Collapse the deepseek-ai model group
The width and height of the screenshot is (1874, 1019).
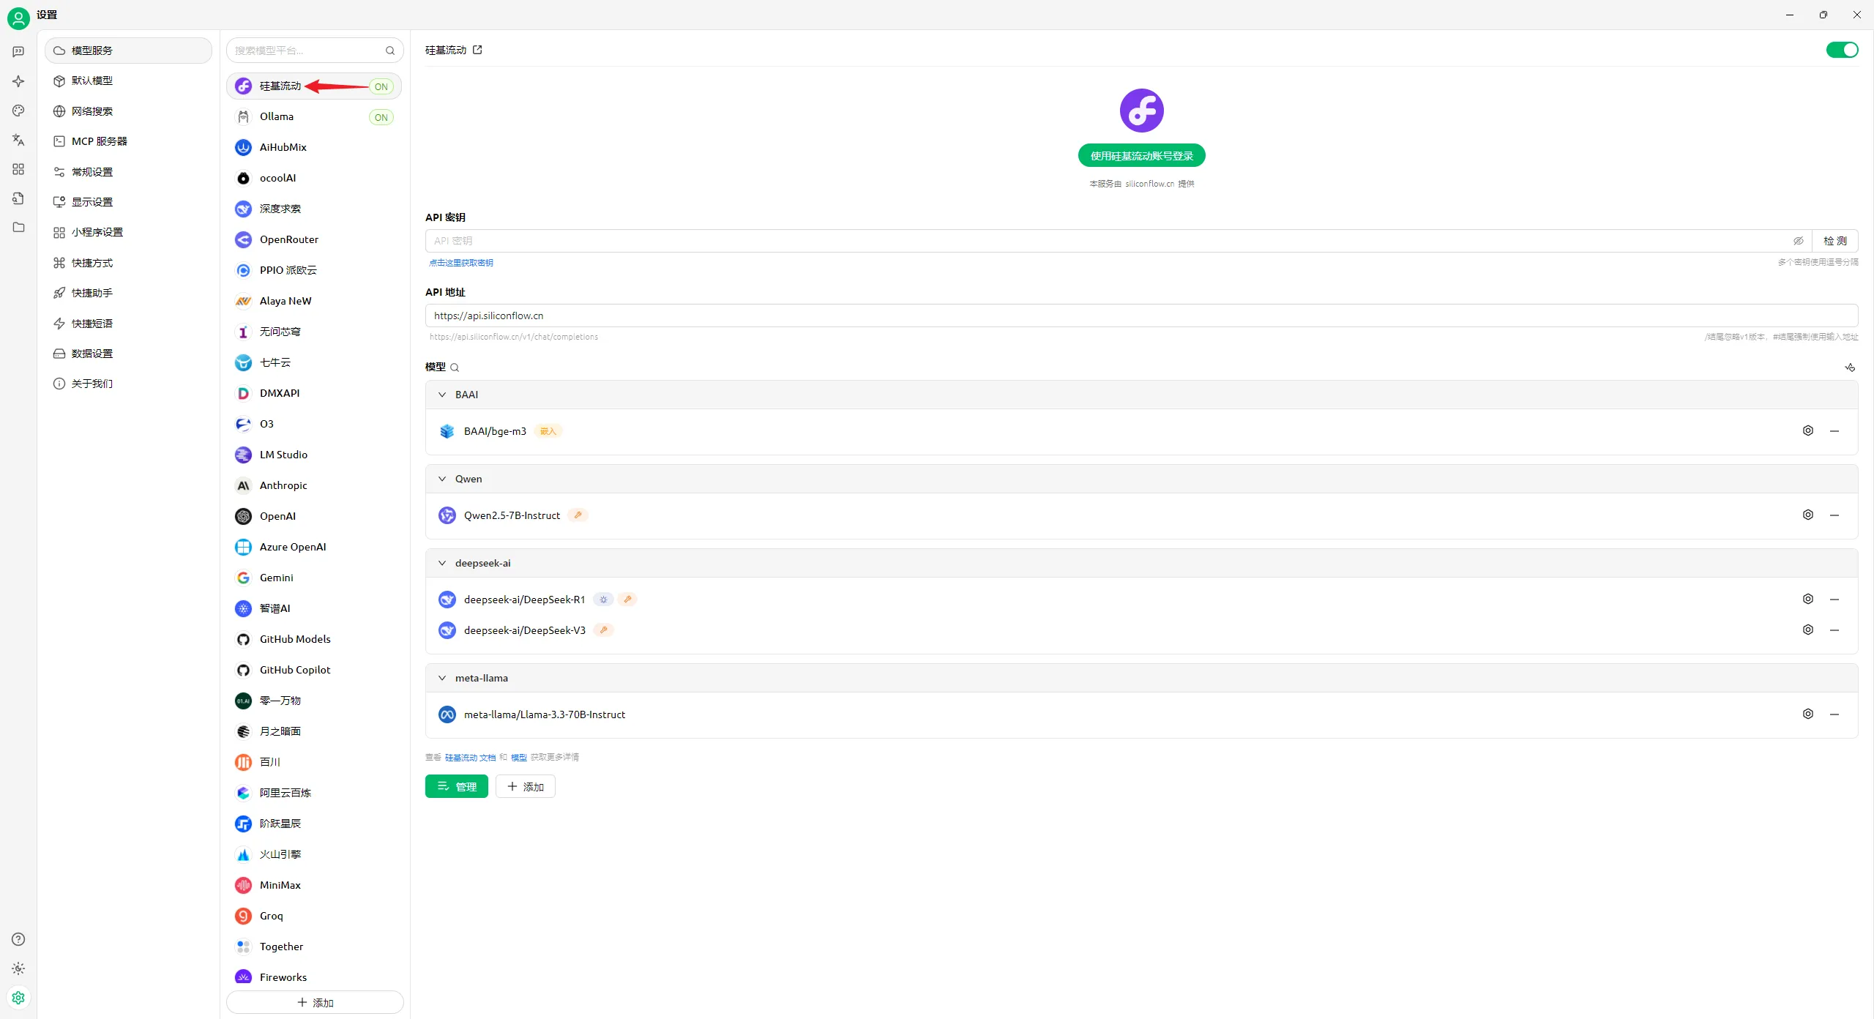coord(442,563)
